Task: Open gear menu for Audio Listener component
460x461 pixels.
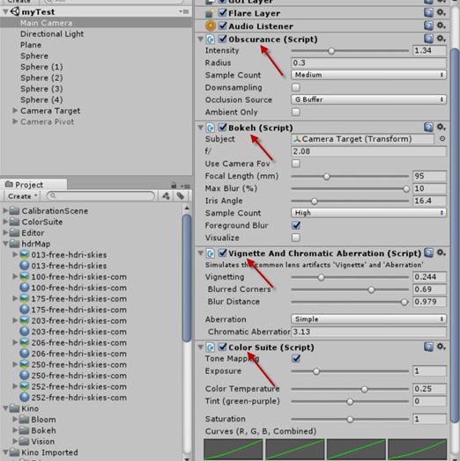Action: point(441,26)
